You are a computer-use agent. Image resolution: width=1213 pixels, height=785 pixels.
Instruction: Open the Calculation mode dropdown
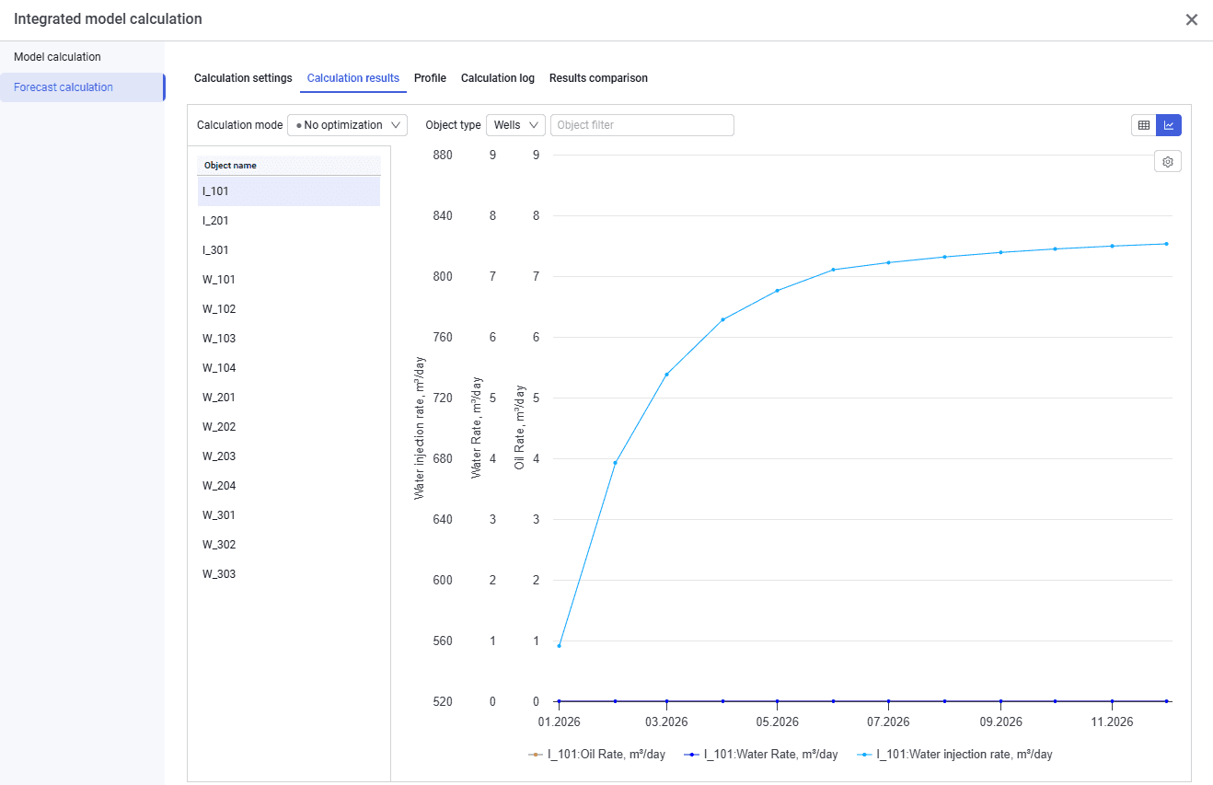pos(347,125)
